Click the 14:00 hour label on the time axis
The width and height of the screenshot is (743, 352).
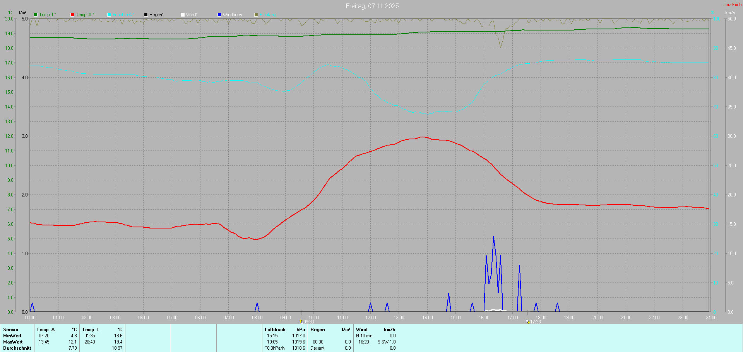click(428, 318)
